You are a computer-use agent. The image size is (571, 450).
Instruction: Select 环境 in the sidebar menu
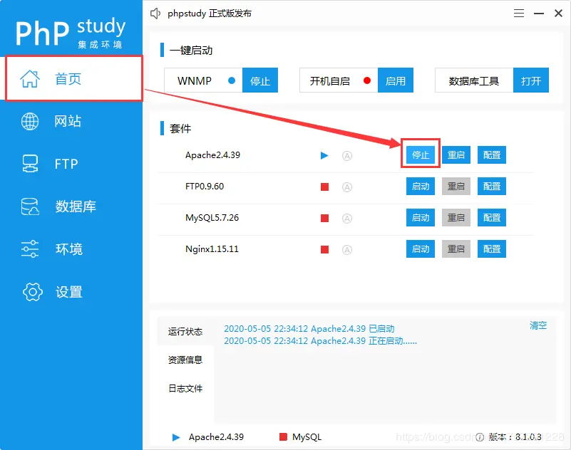point(69,248)
